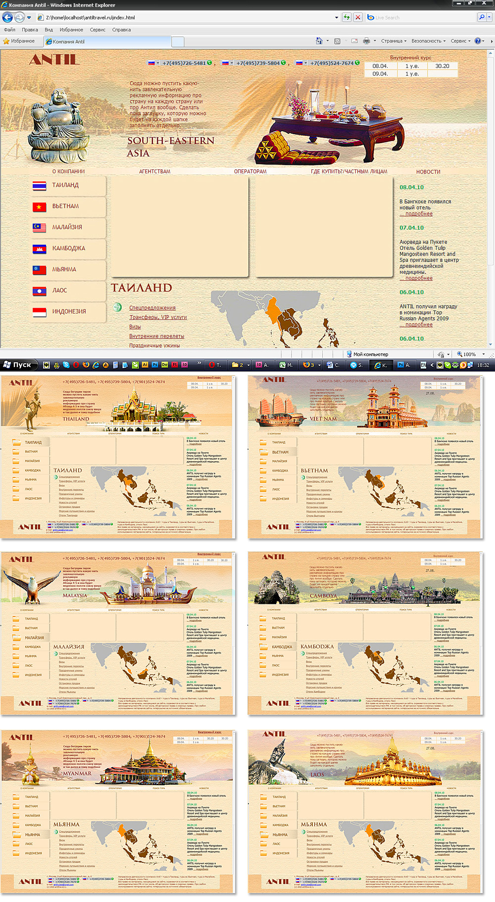
Task: Click the Laos flag icon in side menu
Action: tap(40, 291)
